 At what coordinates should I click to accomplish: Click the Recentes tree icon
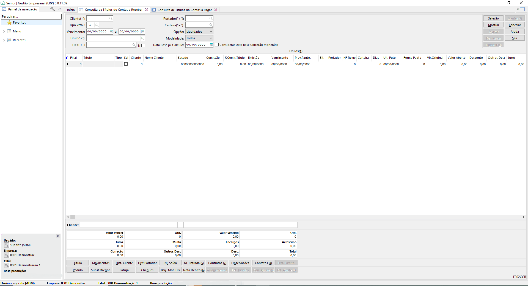pos(9,40)
